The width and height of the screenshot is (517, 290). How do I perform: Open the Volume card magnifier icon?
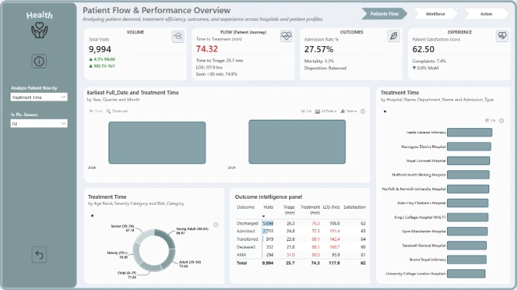[x=178, y=37]
